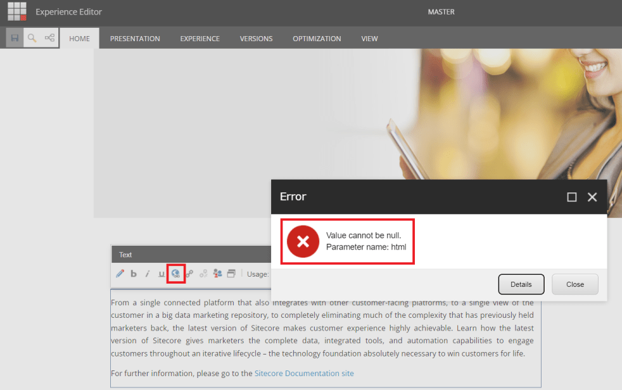Open the PRESENTATION ribbon tab
The image size is (622, 390).
(x=135, y=39)
